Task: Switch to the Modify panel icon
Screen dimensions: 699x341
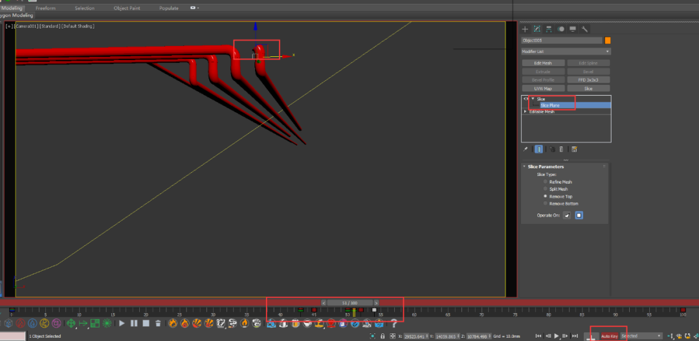Action: tap(537, 29)
